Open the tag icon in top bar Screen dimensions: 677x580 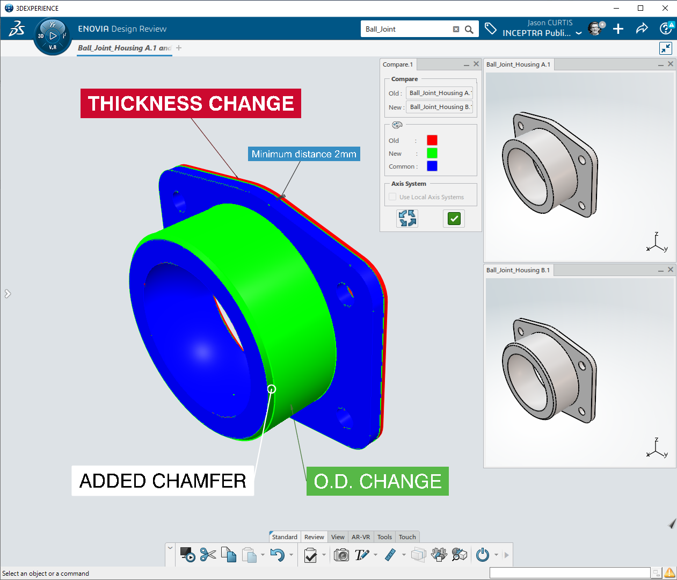(x=490, y=28)
